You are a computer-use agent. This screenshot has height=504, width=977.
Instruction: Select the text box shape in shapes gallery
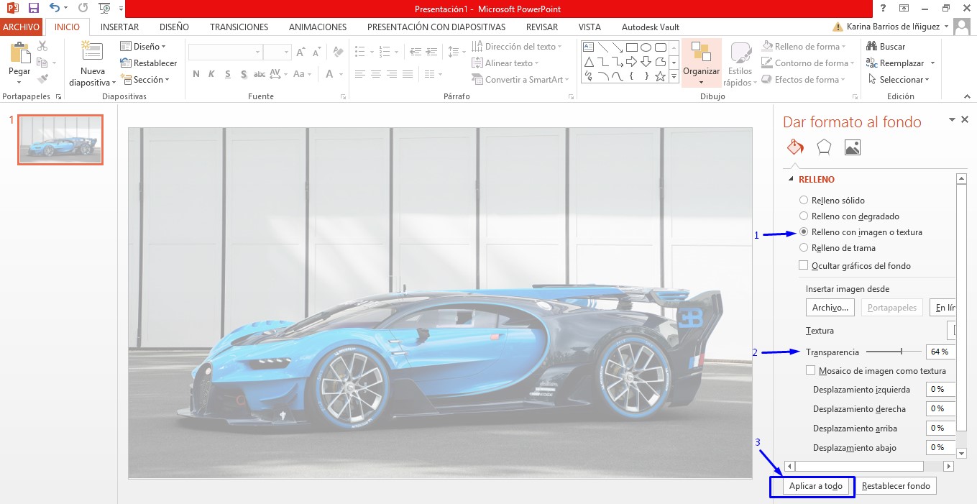pyautogui.click(x=588, y=47)
